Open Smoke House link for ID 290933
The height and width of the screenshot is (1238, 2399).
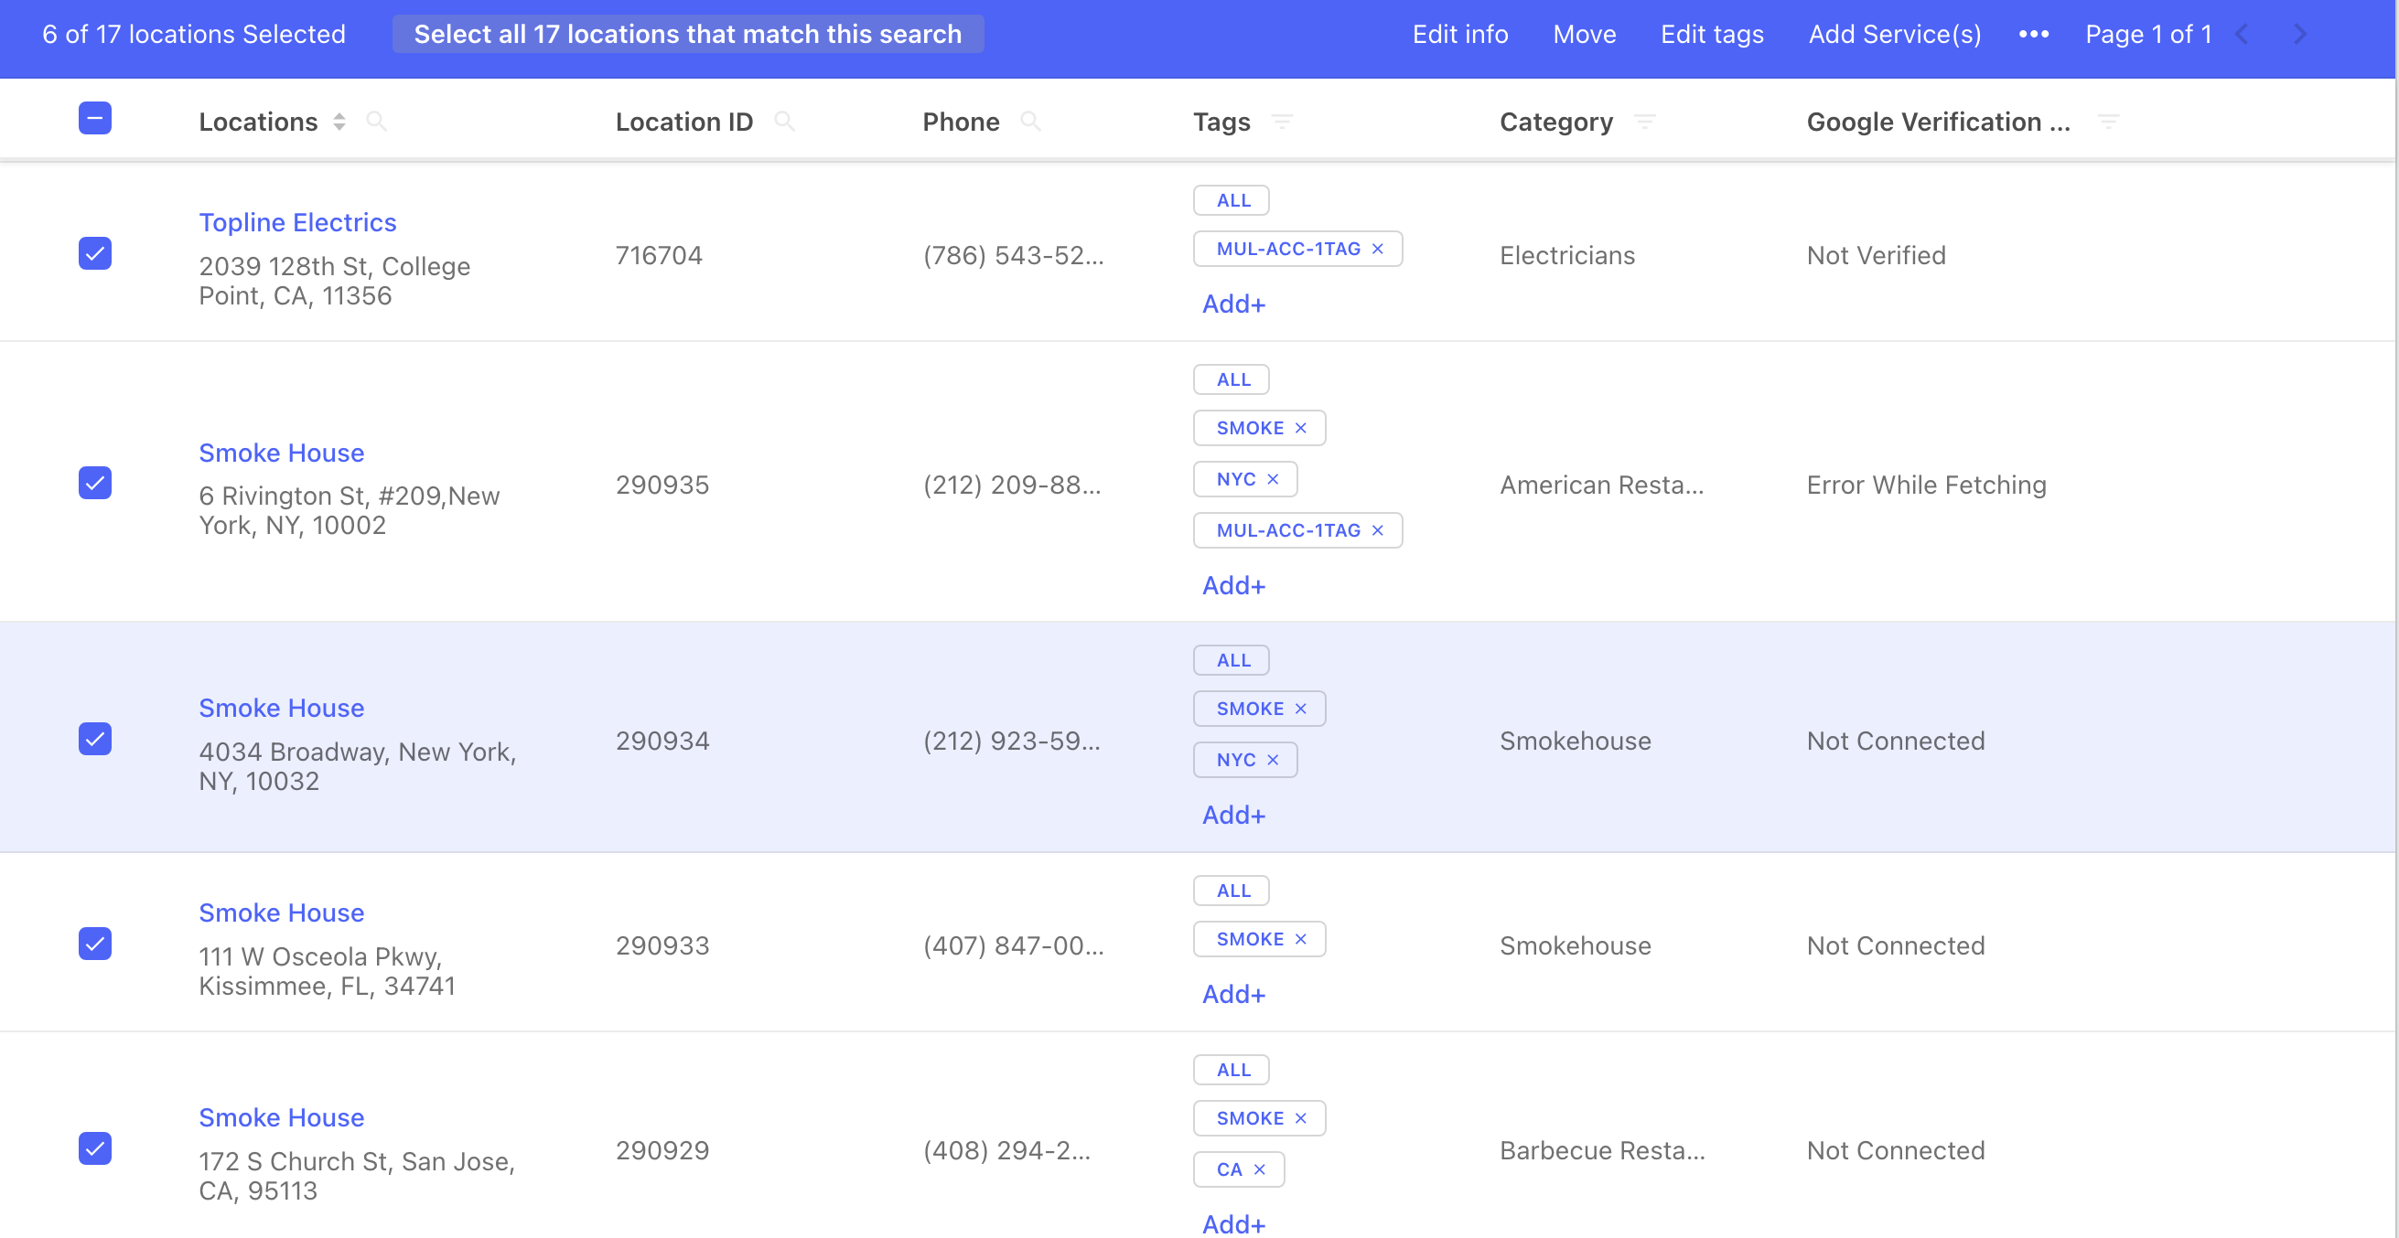tap(281, 913)
